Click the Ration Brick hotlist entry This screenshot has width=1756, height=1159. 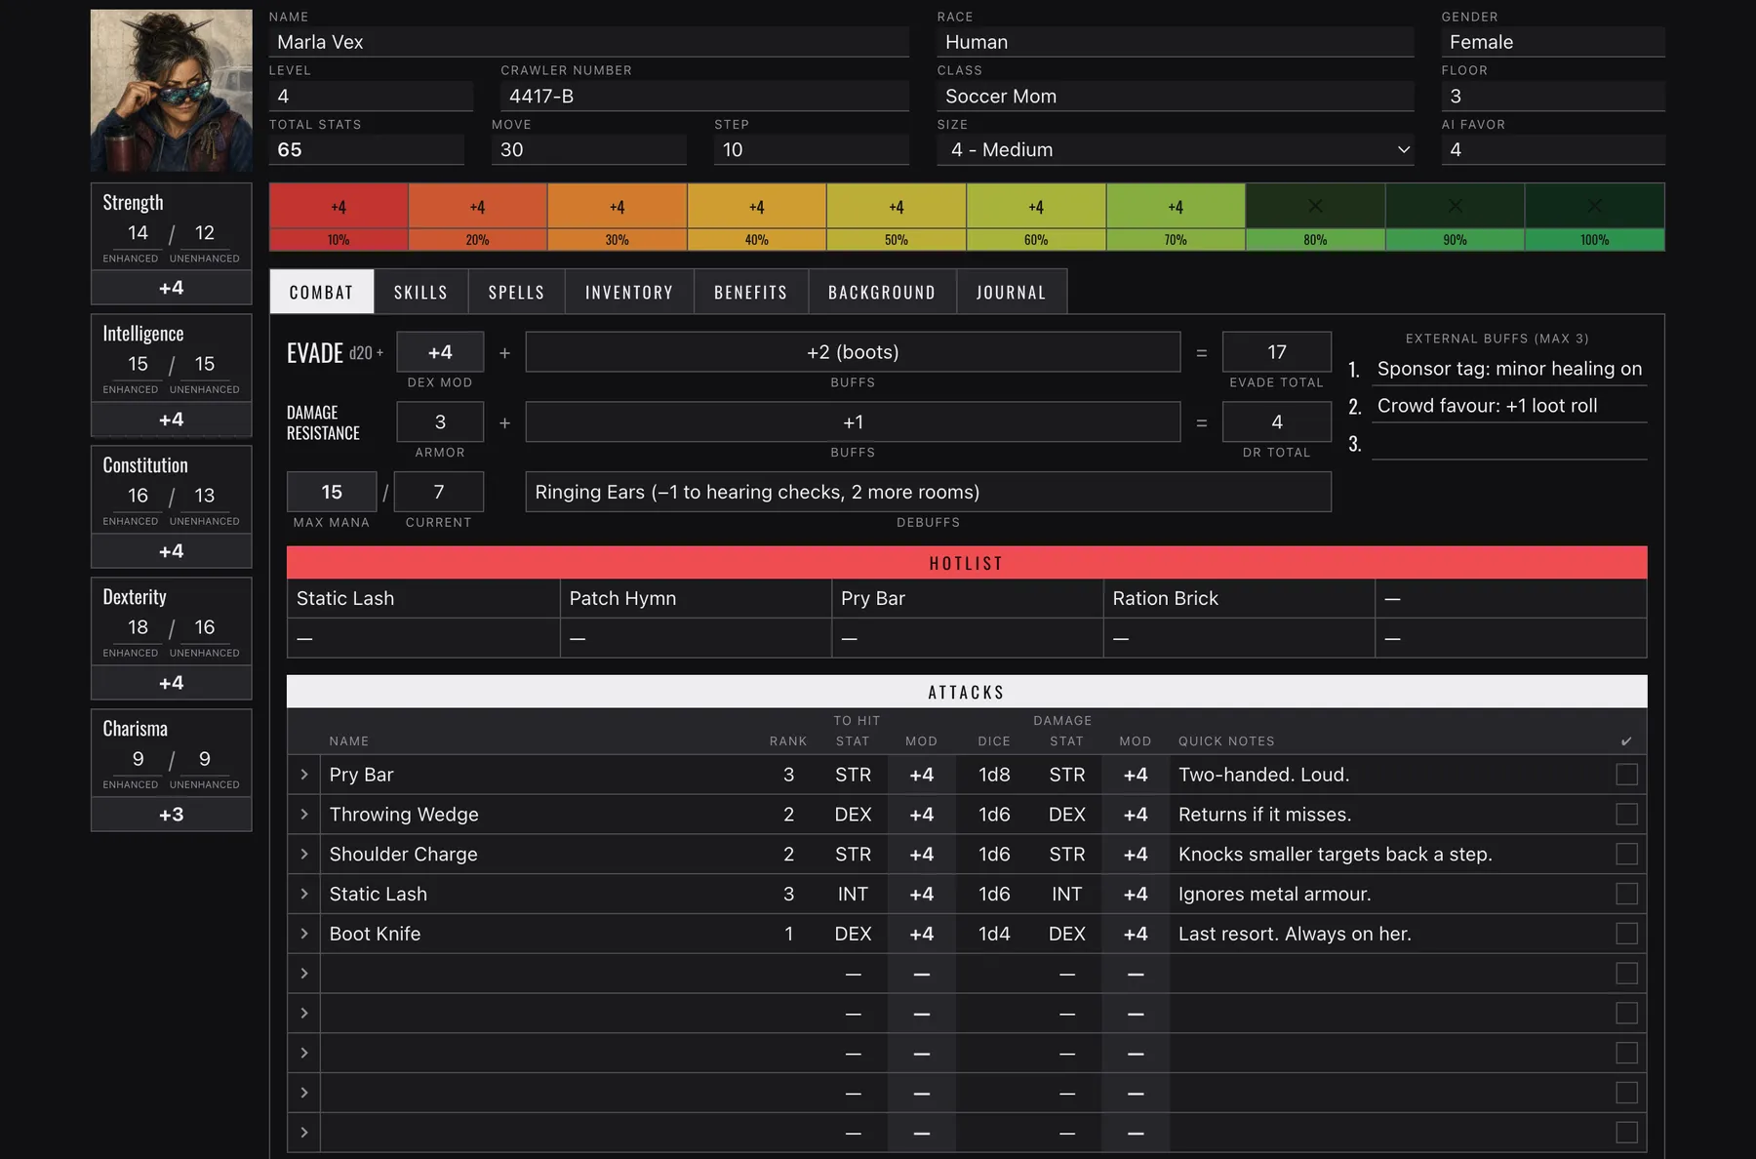click(x=1239, y=598)
